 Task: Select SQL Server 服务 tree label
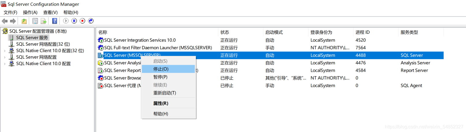click(32, 38)
